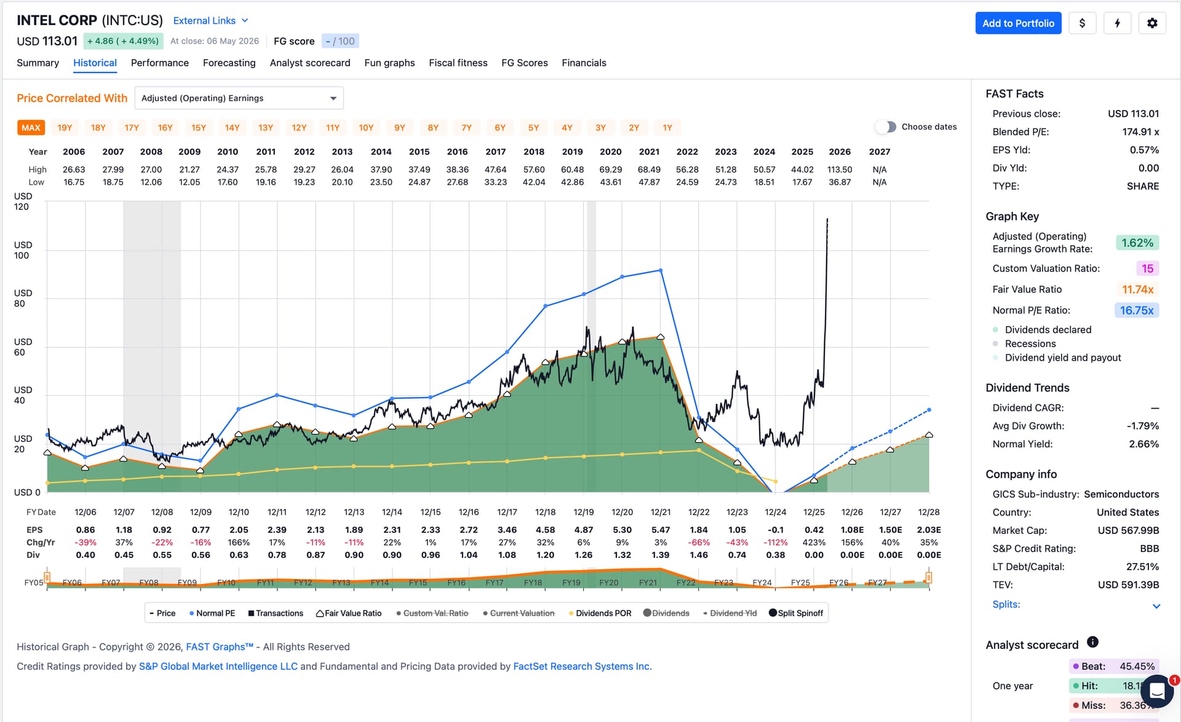Open FactSet Research Systems Inc. link
Viewport: 1181px width, 722px height.
583,666
